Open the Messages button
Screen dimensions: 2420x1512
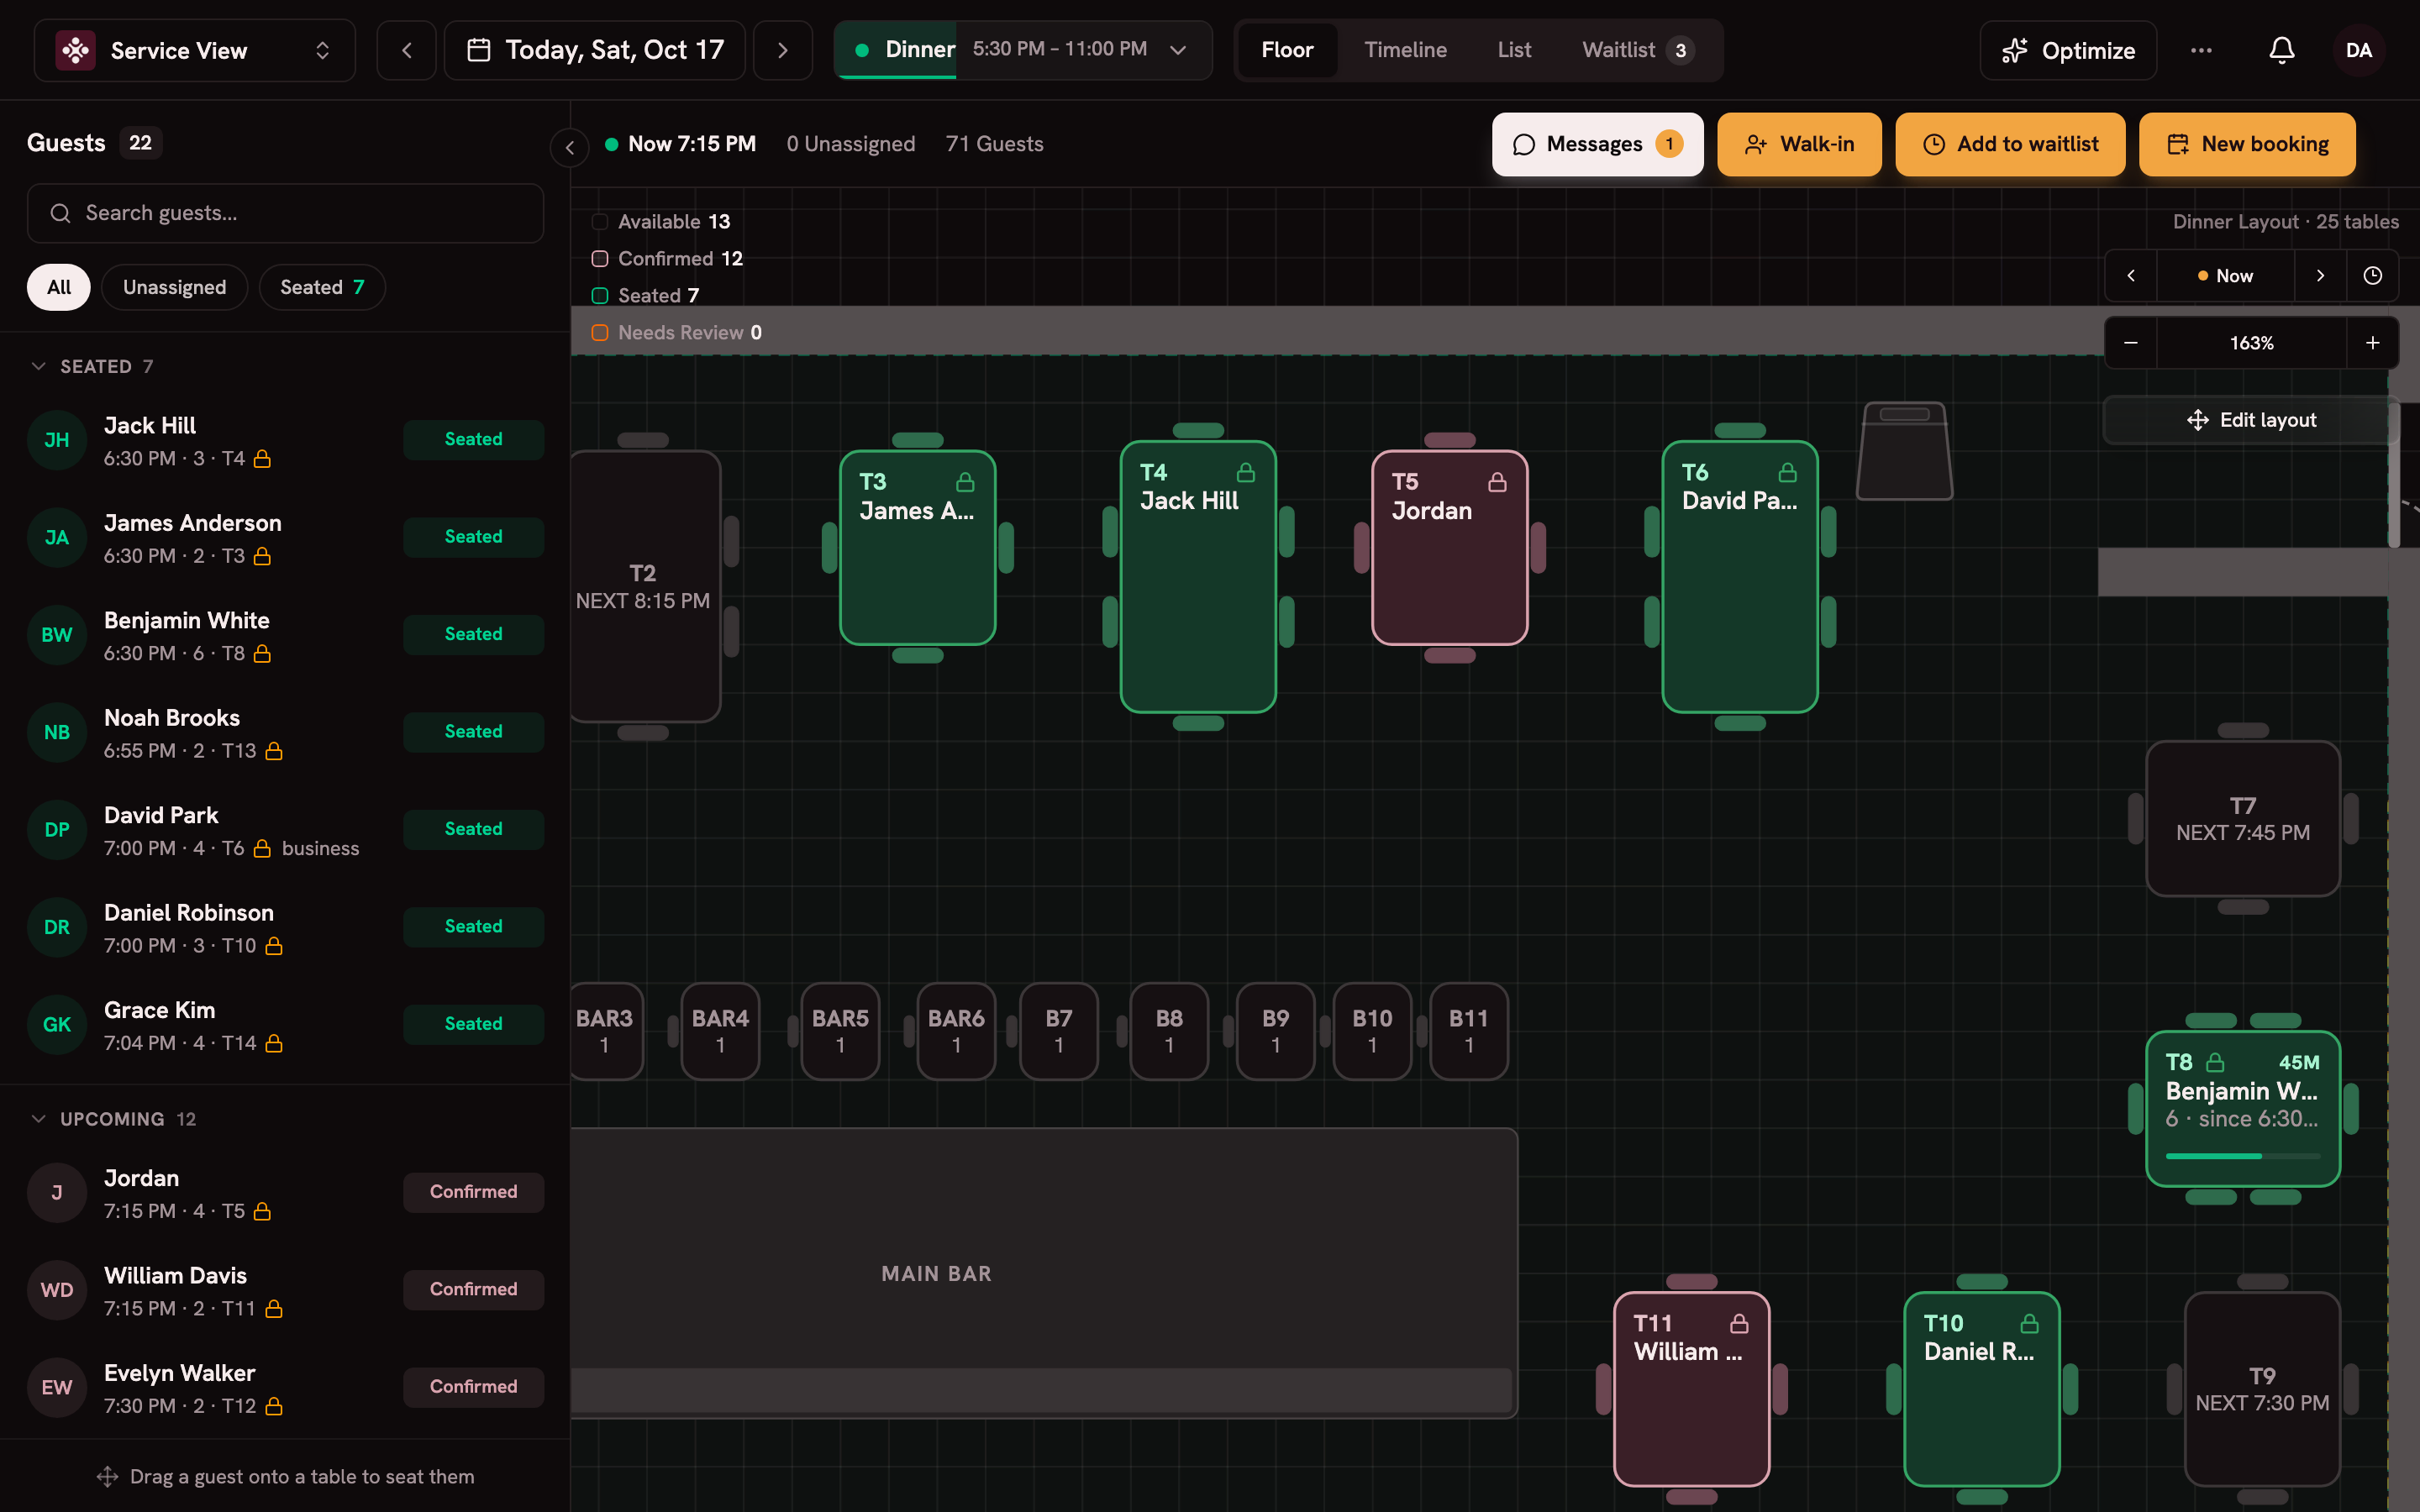[1597, 144]
